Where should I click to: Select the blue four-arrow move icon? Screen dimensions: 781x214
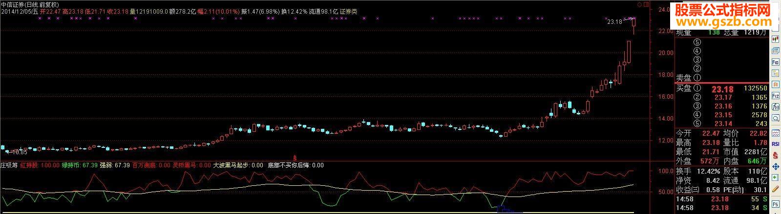coord(775,166)
